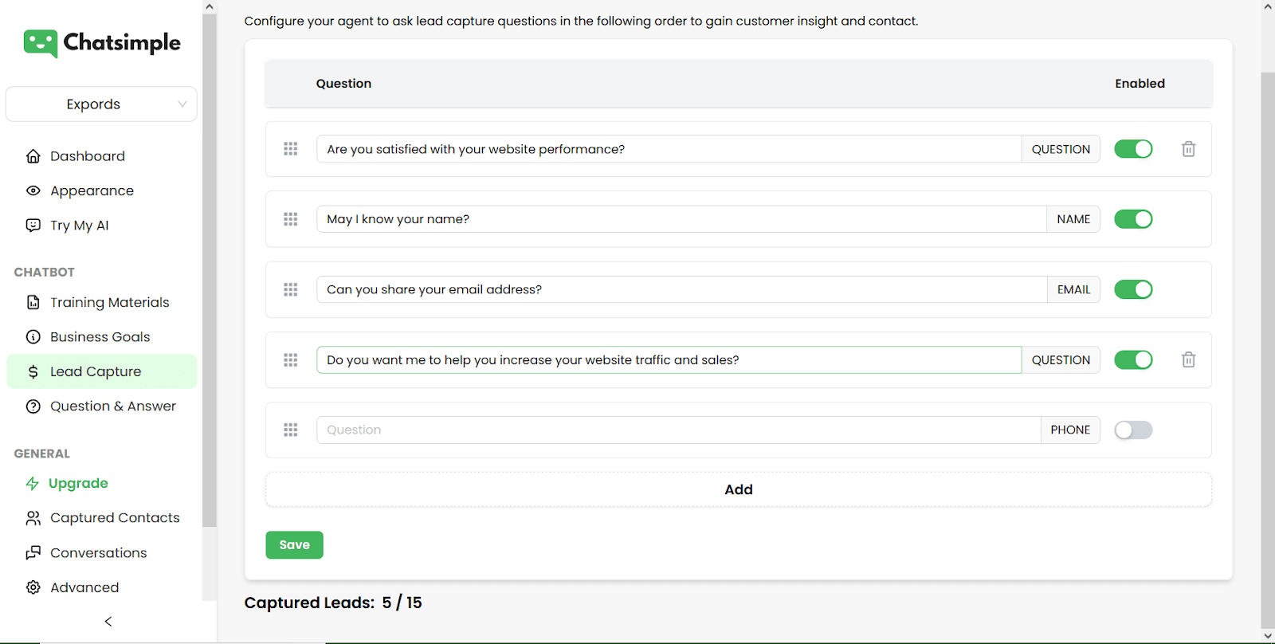Turn off the email question toggle
1275x644 pixels.
click(x=1133, y=289)
